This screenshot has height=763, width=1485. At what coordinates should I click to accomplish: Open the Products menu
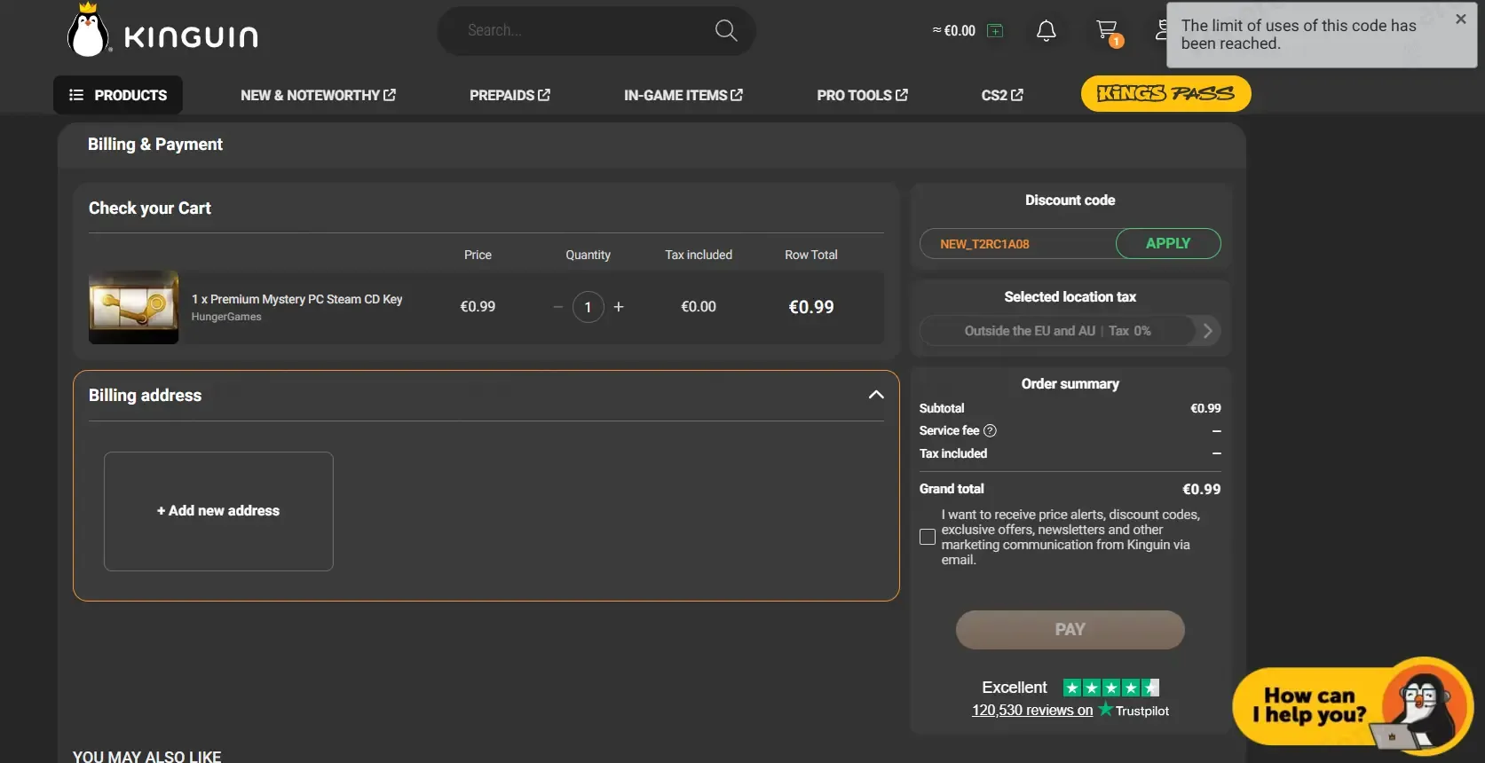(118, 95)
